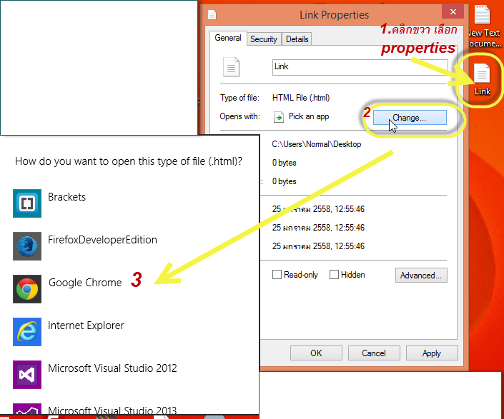Click the Change... button

pos(410,118)
